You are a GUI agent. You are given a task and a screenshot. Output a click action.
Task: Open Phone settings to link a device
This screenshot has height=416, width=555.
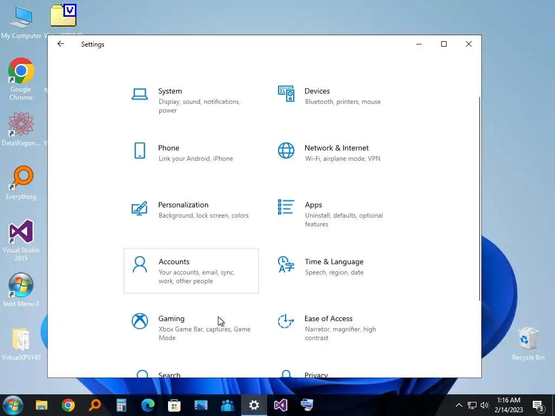tap(191, 158)
